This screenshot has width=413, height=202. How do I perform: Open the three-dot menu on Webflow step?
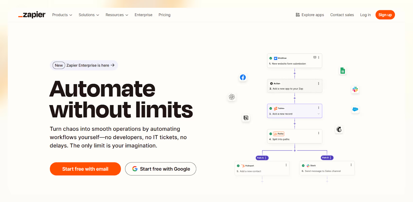tap(319, 57)
